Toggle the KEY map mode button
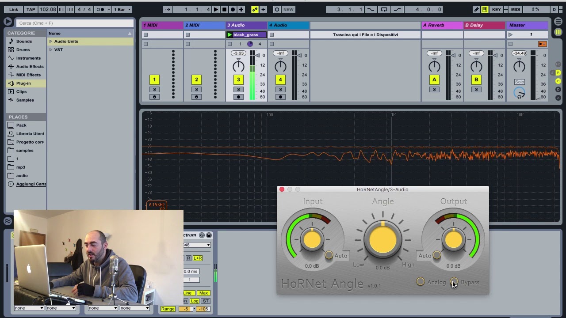This screenshot has width=566, height=318. pyautogui.click(x=497, y=9)
